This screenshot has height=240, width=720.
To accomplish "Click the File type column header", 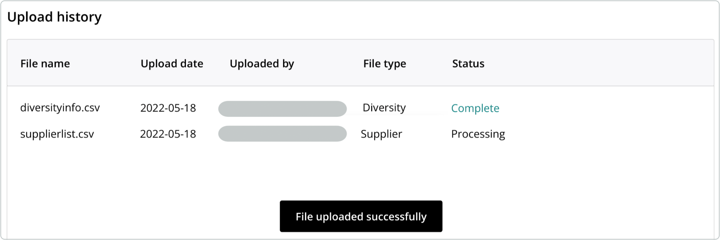I will pos(384,64).
